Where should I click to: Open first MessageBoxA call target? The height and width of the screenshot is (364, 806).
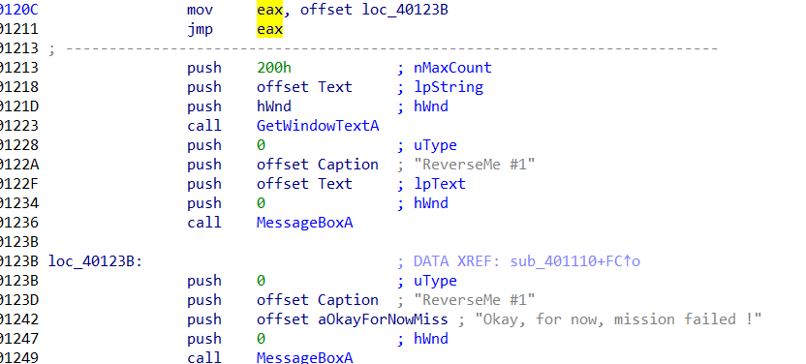305,223
